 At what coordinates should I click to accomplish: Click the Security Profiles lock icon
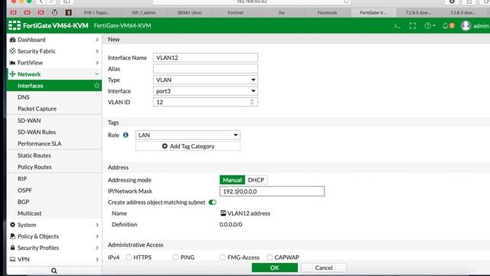coord(12,248)
